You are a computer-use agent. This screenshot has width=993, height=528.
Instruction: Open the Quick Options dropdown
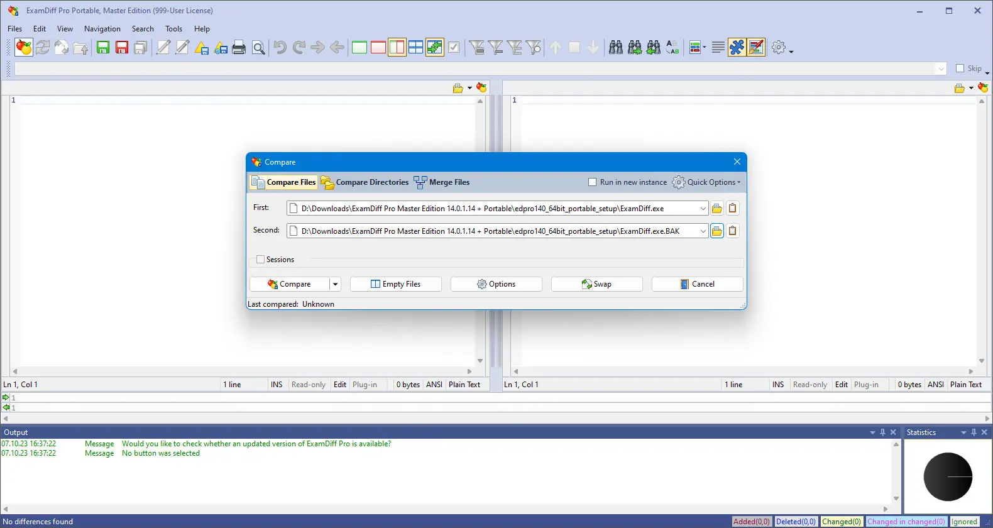pyautogui.click(x=706, y=182)
